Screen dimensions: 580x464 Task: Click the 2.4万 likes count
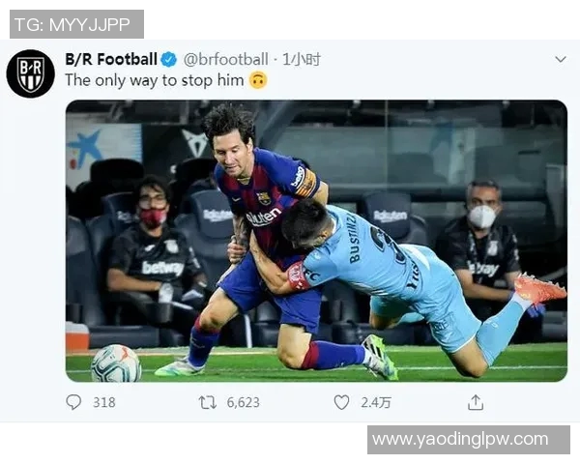point(374,402)
